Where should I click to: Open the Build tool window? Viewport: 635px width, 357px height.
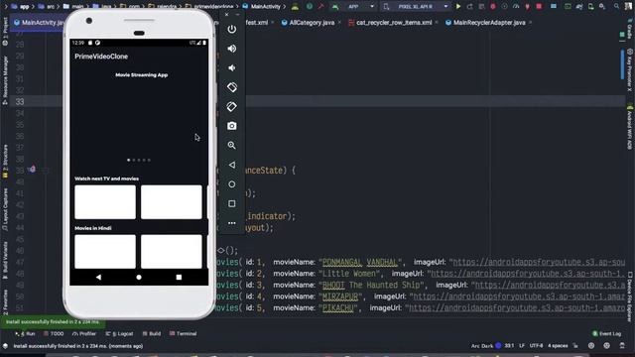click(x=152, y=334)
